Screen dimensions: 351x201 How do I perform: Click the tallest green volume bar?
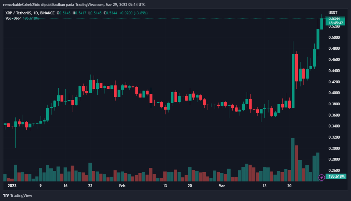point(293,159)
